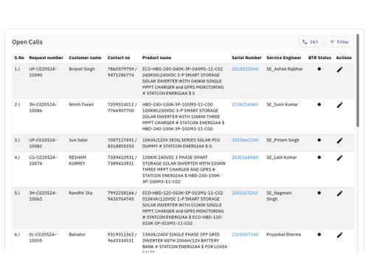Click the Service Engineer column header

284,58
